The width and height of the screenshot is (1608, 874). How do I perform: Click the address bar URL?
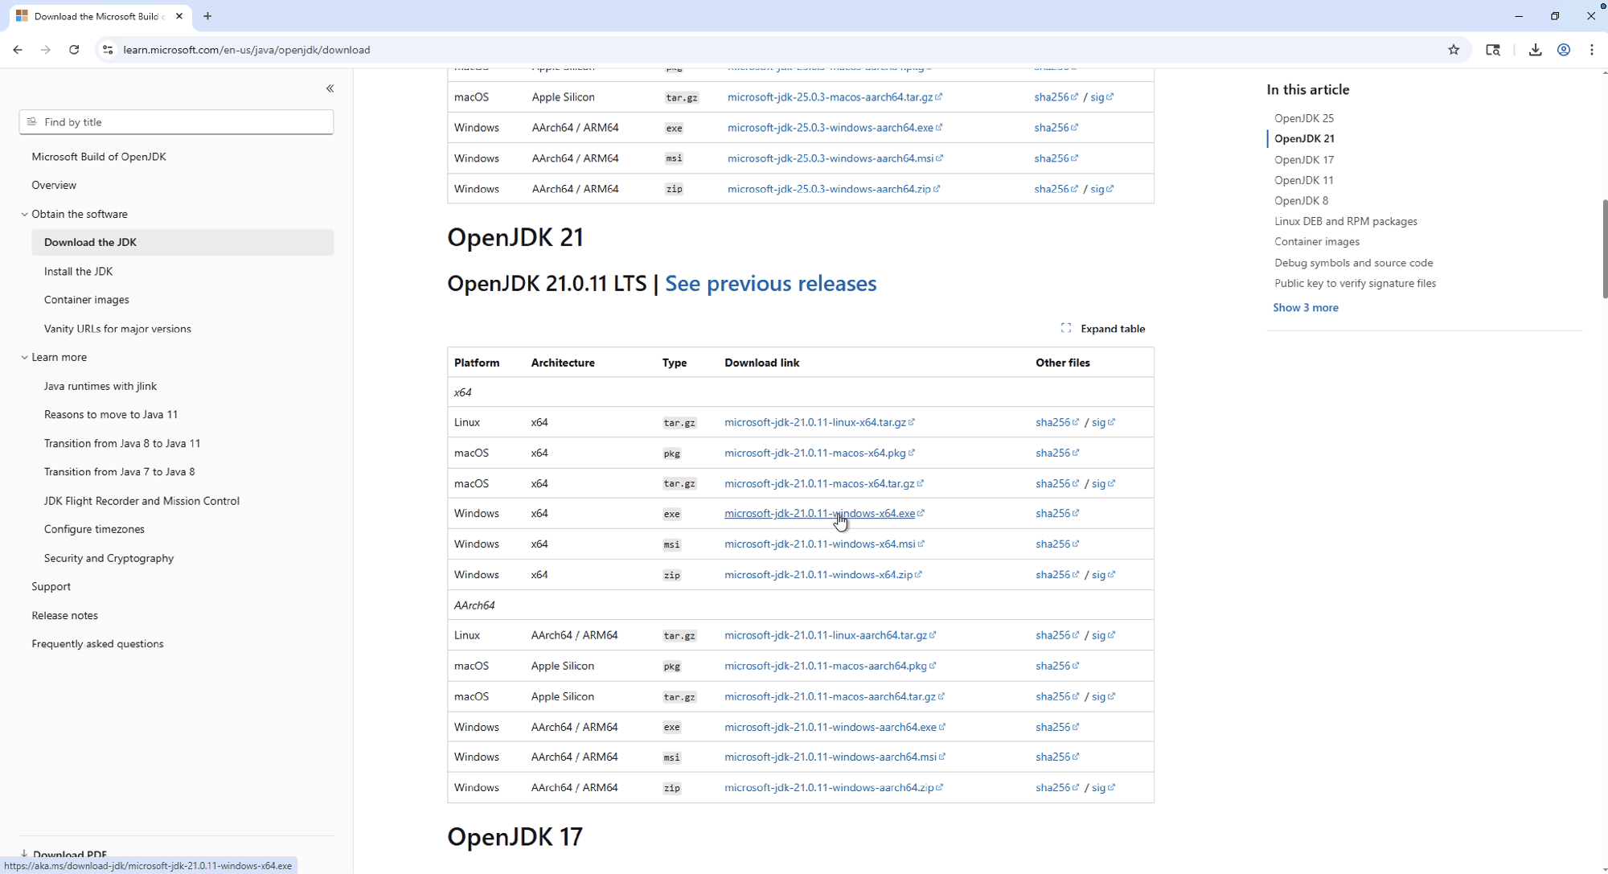coord(246,50)
